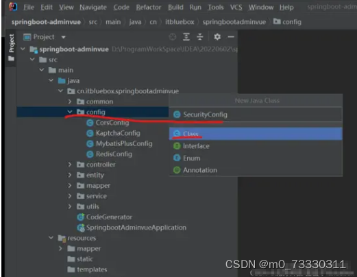
Task: Click the config breadcrumb
Action: coord(287,22)
